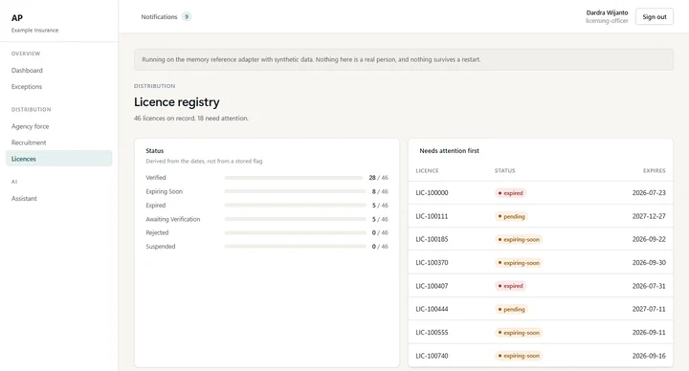Click the LICENCE column header
The width and height of the screenshot is (689, 371).
427,170
